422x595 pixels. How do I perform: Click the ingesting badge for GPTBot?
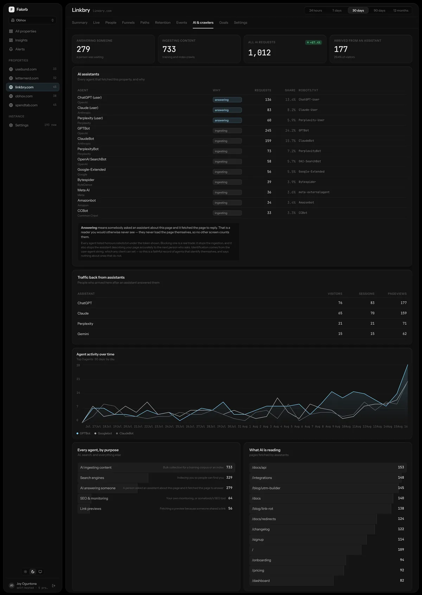point(227,131)
